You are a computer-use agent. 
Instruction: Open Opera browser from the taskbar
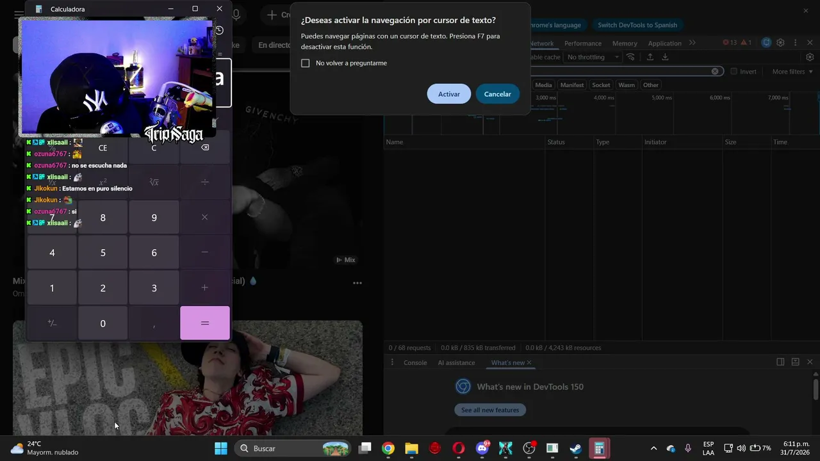click(459, 448)
